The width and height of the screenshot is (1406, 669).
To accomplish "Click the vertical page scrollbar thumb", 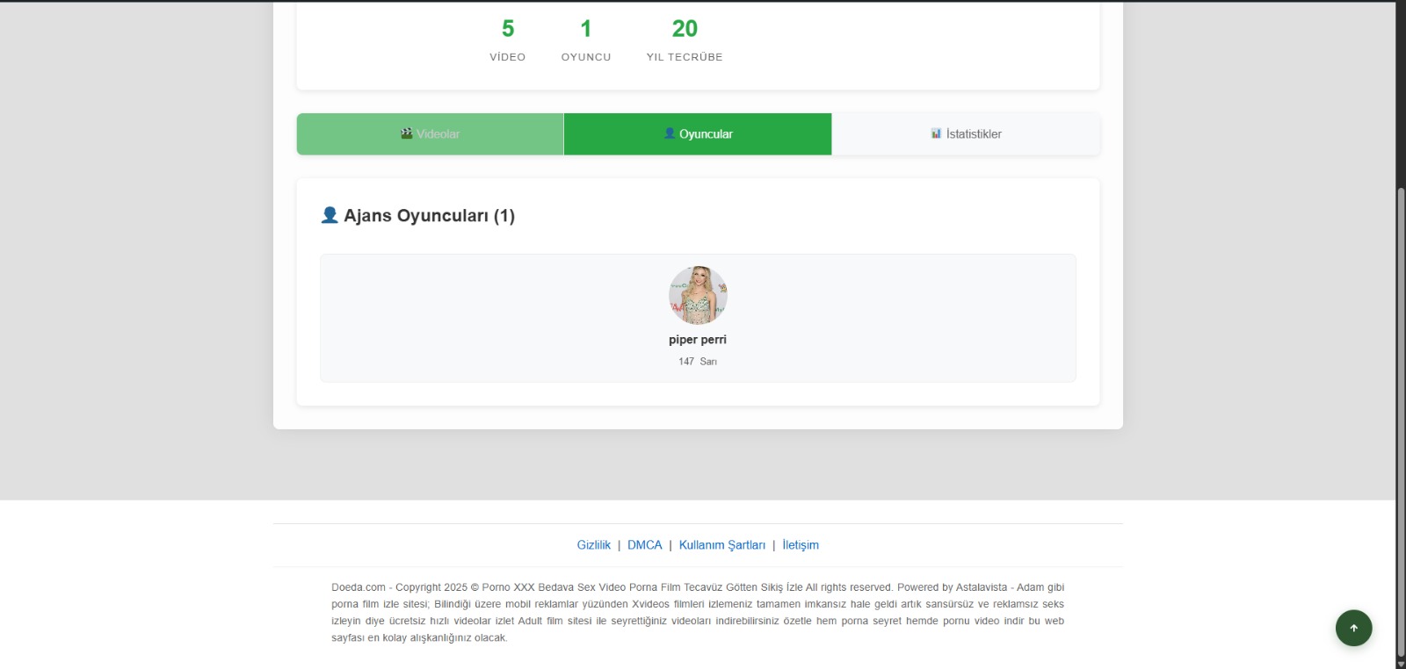I will [1401, 421].
